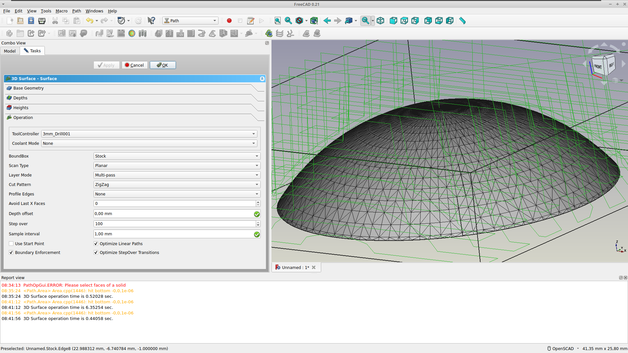Click the isometric view cube icon
The image size is (628, 353).
[x=380, y=20]
